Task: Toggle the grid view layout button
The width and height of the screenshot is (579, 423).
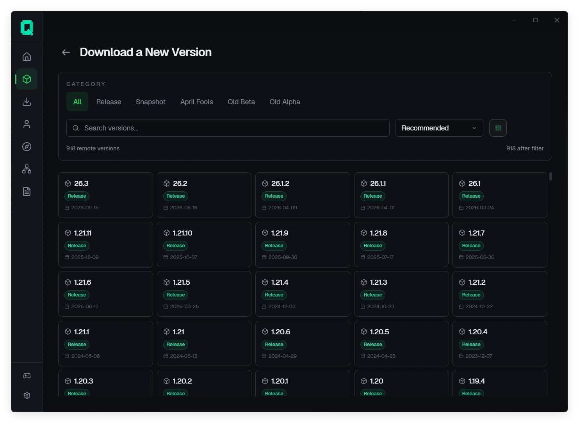Action: pyautogui.click(x=498, y=128)
